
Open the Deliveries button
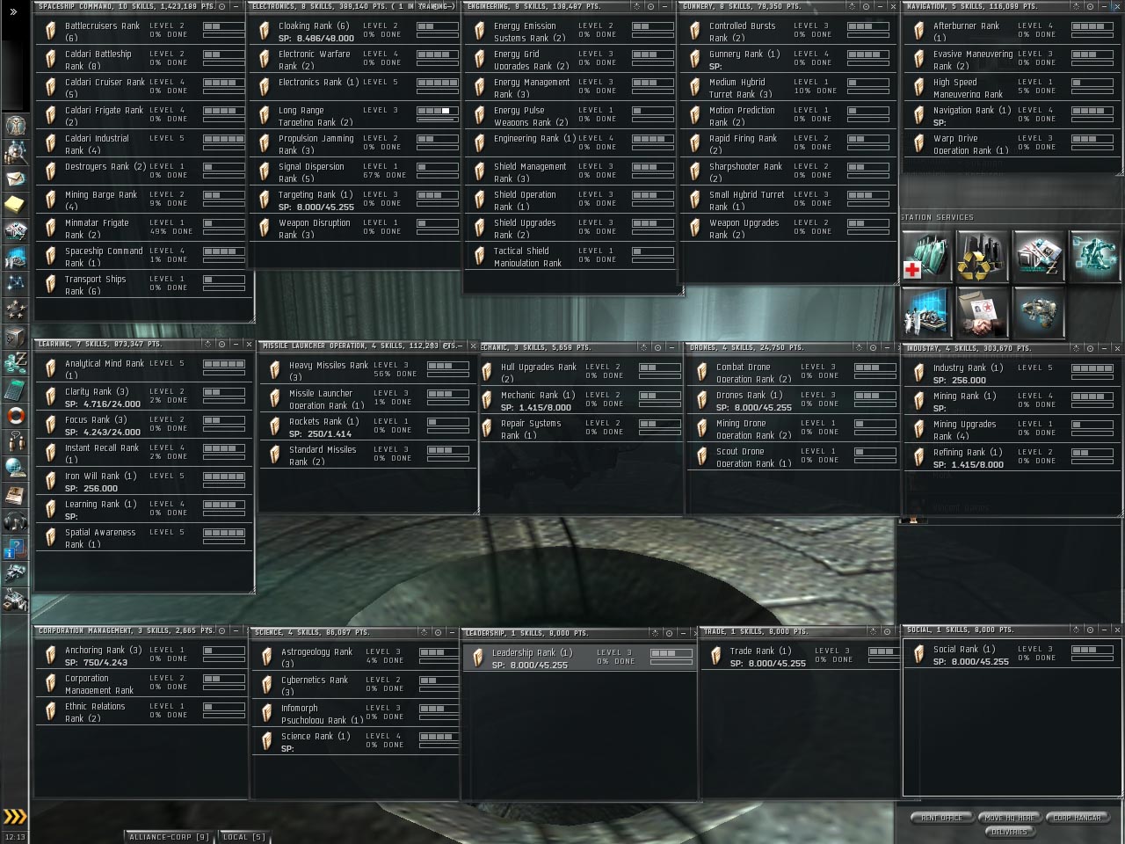point(1009,831)
